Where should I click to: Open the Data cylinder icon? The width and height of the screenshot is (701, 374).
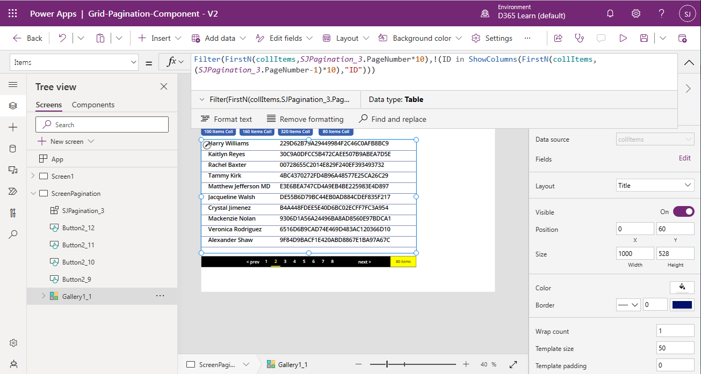13,149
